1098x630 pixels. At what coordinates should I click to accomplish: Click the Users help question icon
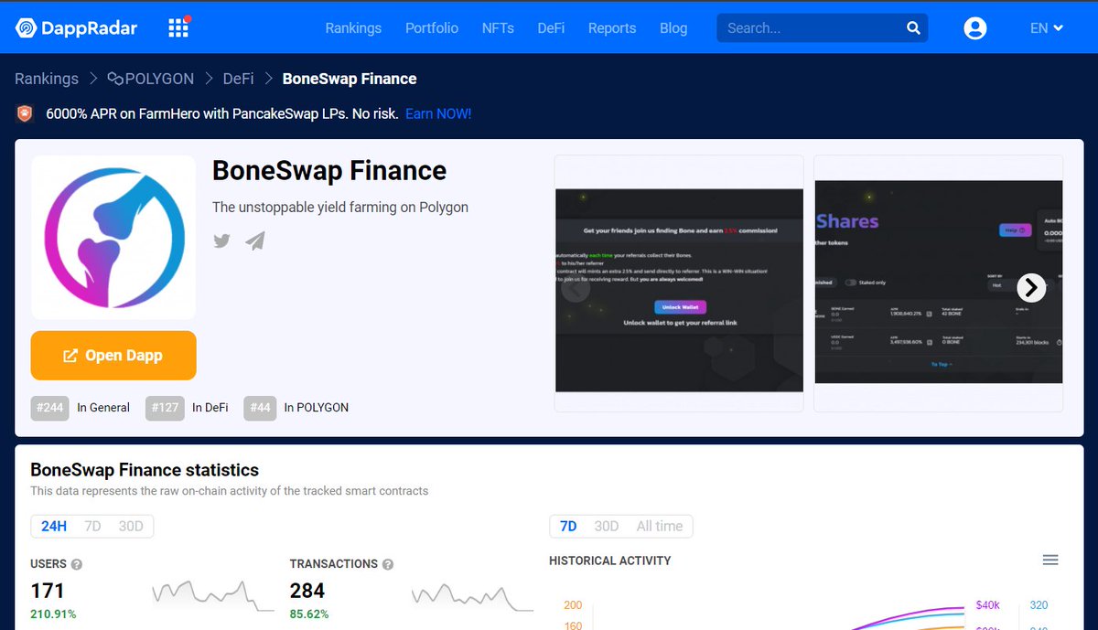tap(77, 564)
